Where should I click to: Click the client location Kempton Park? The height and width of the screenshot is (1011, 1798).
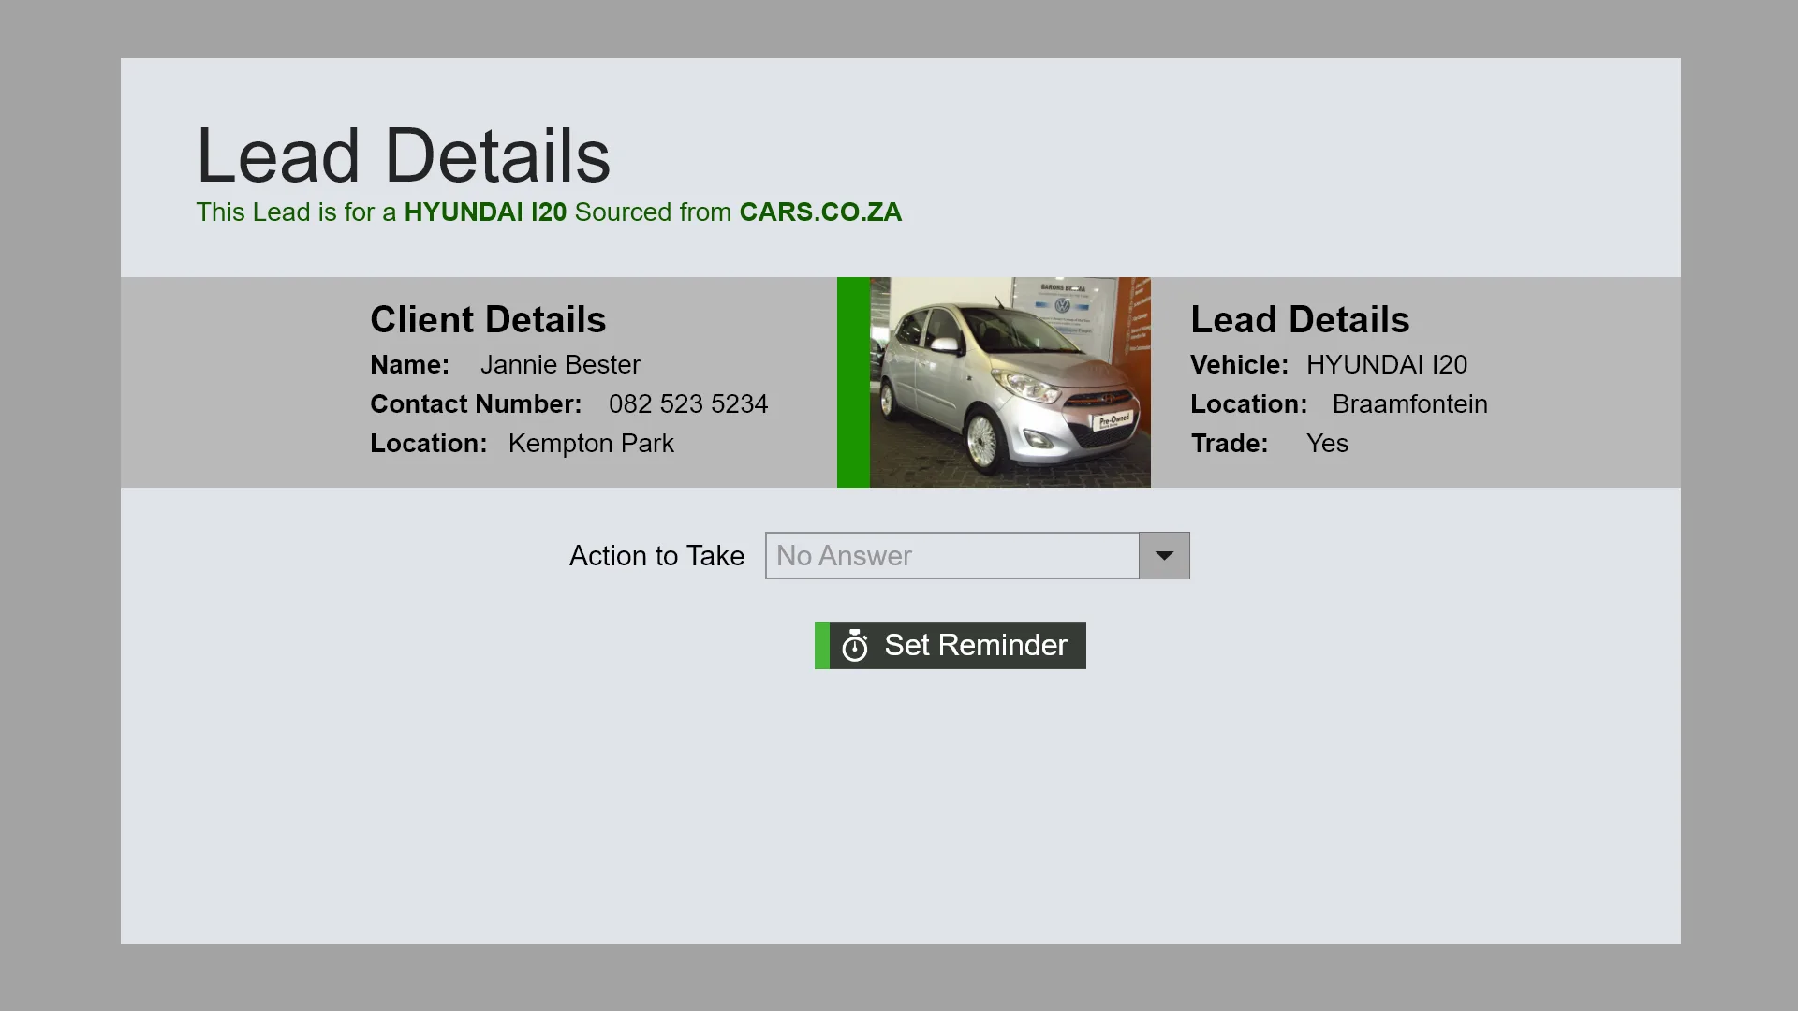[x=591, y=444]
